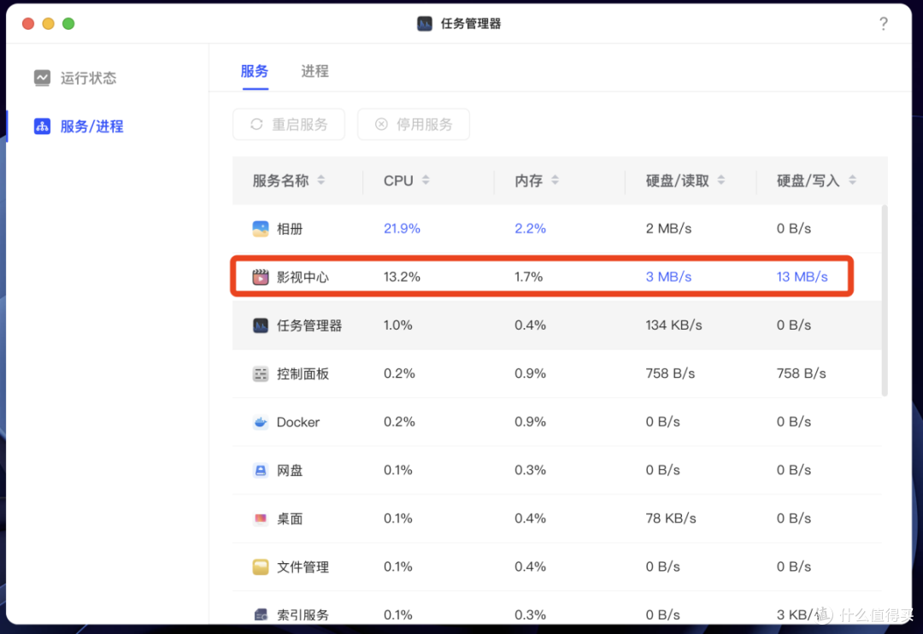This screenshot has width=923, height=634.
Task: Click the 3 MB/s read value
Action: 668,277
